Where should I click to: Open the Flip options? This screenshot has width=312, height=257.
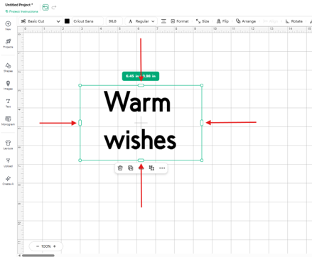(222, 21)
